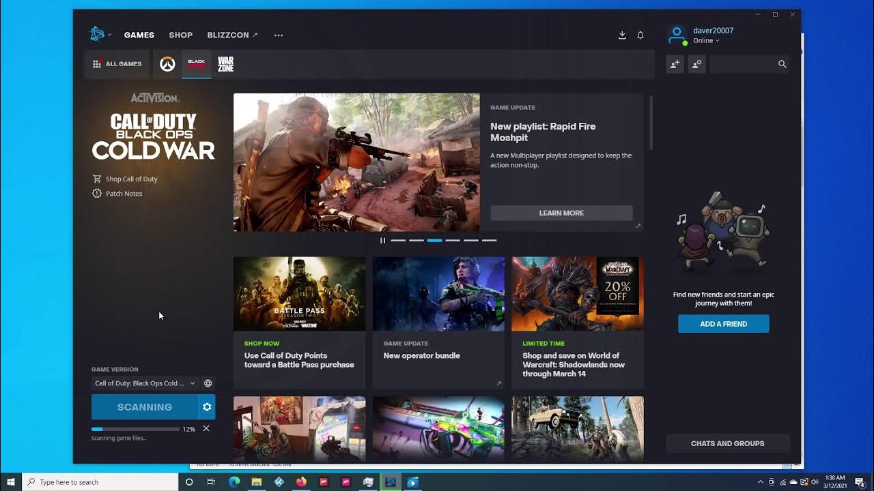
Task: Open the Shop tab
Action: [x=181, y=35]
